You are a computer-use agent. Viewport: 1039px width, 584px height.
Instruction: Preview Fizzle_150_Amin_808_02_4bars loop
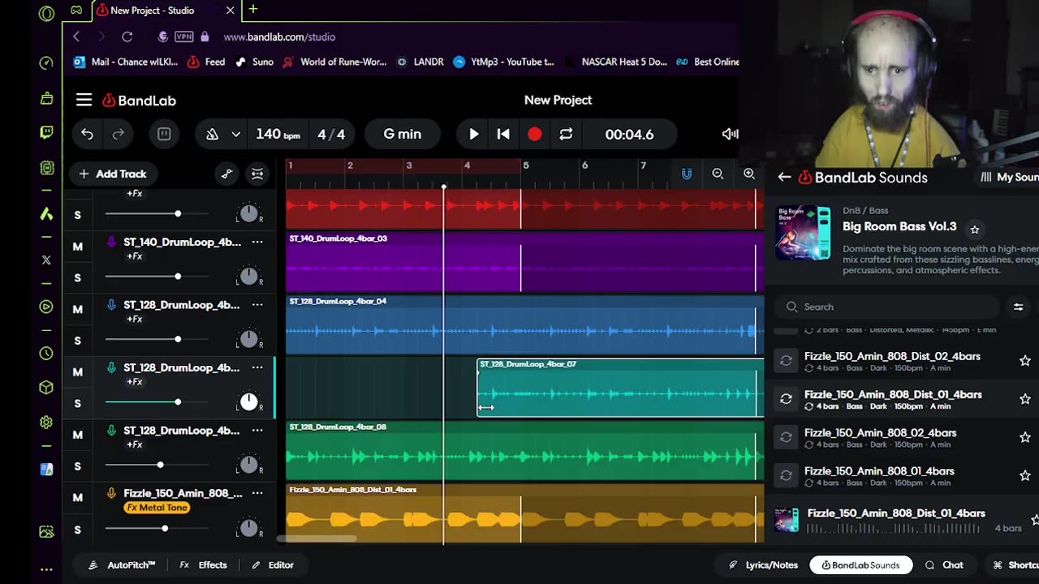click(786, 437)
